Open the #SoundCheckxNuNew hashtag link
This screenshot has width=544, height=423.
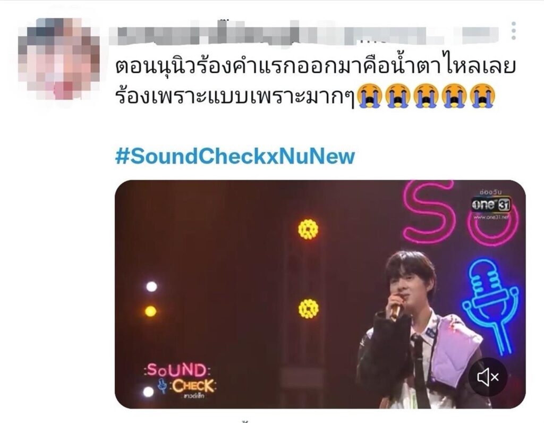pyautogui.click(x=235, y=156)
